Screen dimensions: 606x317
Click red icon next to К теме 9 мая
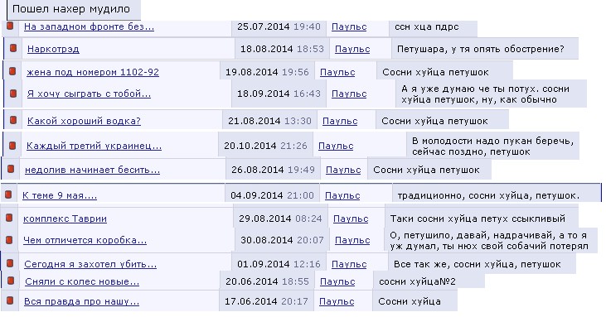click(8, 195)
